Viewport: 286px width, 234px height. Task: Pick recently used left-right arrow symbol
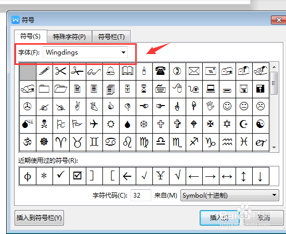(227, 176)
